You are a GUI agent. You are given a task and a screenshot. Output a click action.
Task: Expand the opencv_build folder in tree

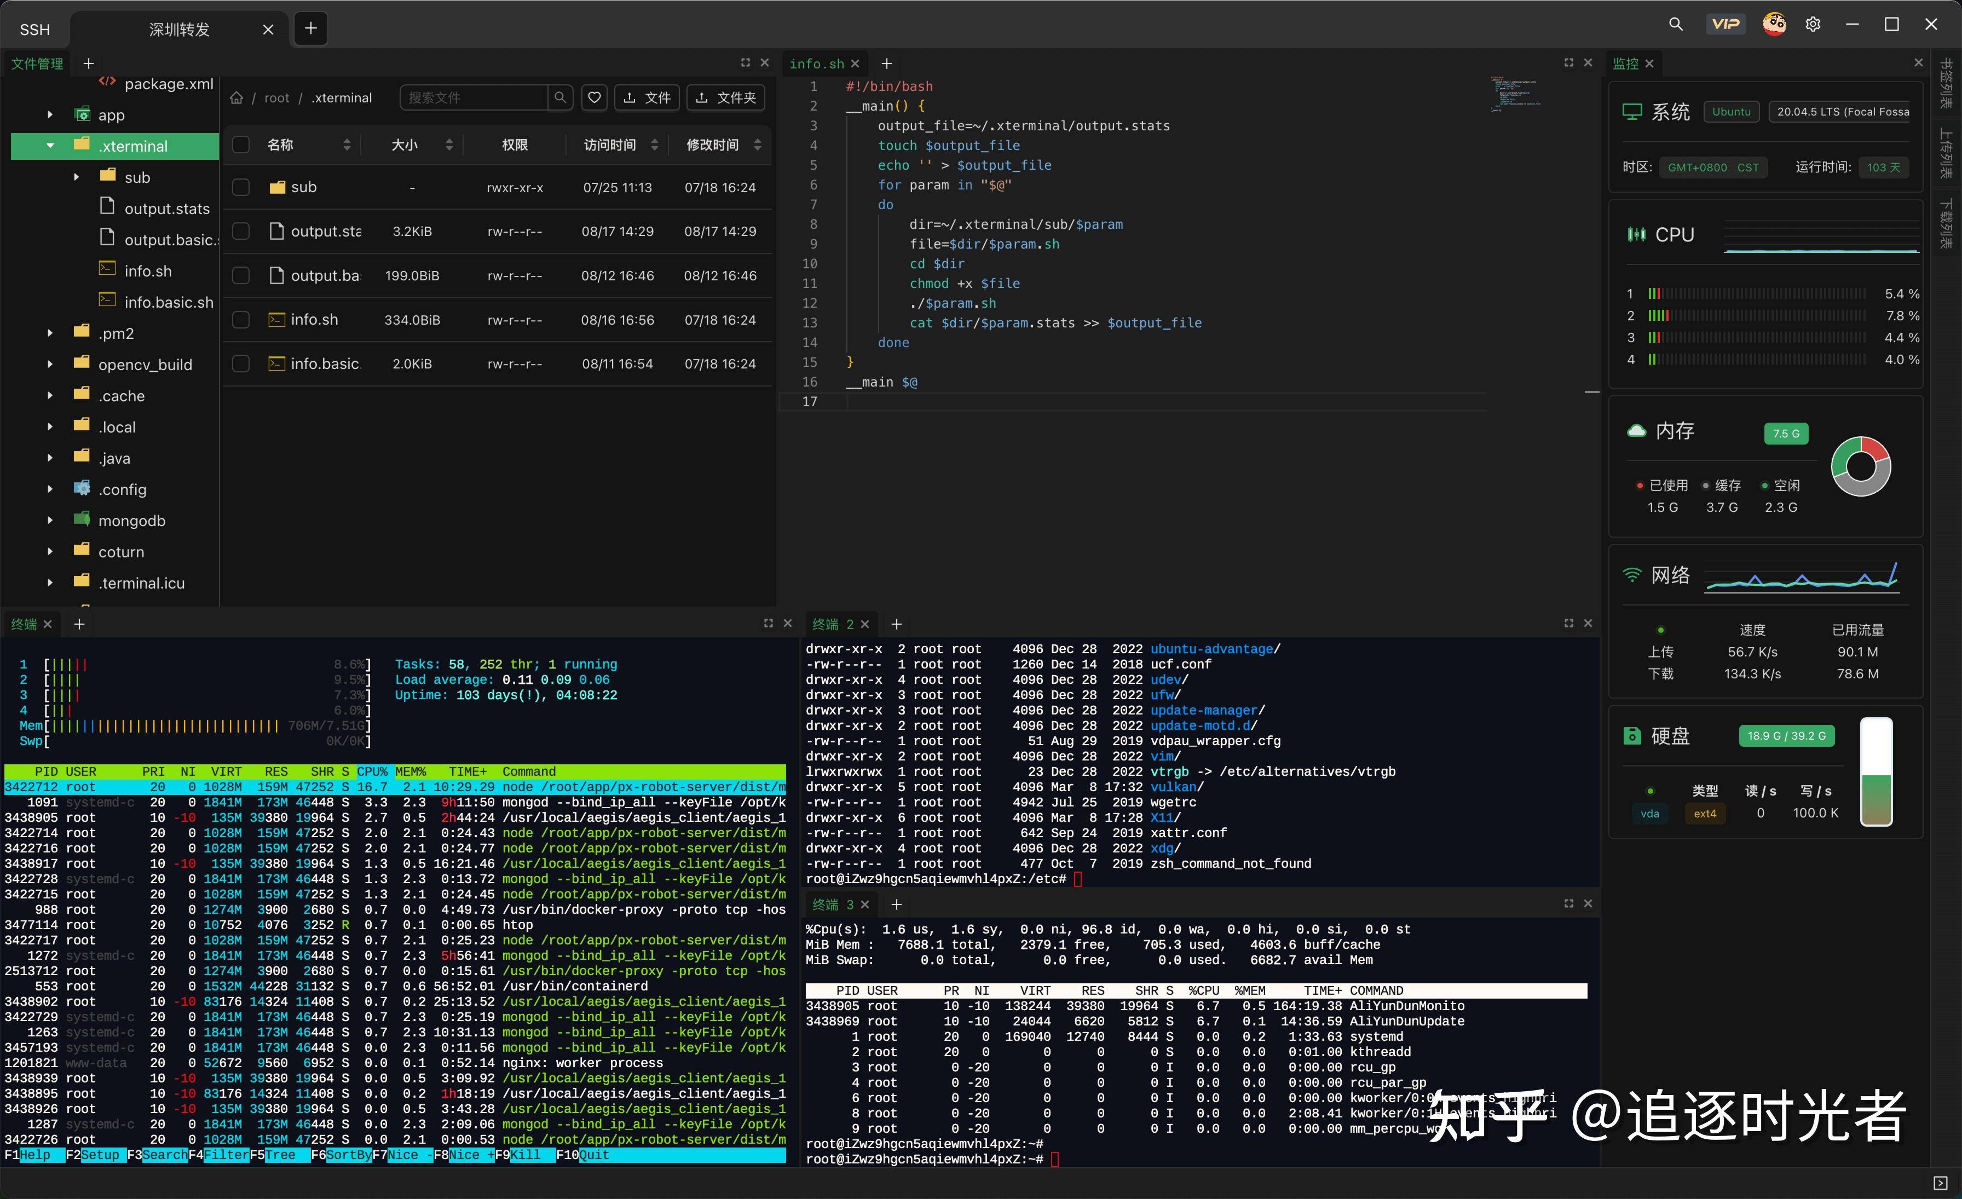pyautogui.click(x=50, y=365)
